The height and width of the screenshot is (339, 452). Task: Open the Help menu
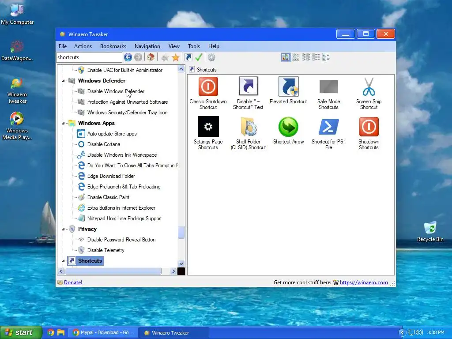(x=214, y=46)
